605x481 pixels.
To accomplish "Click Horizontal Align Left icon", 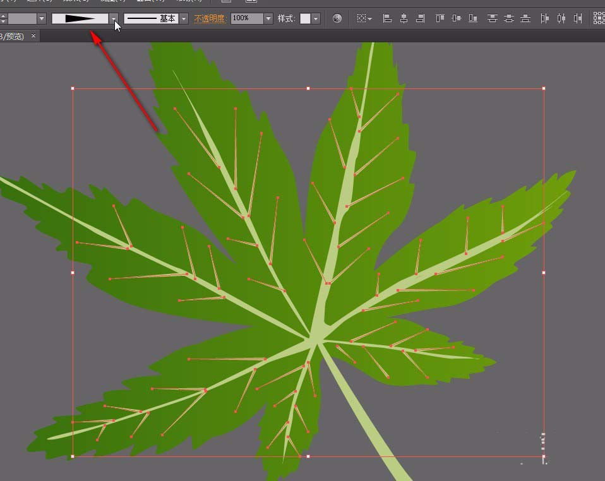I will [387, 18].
